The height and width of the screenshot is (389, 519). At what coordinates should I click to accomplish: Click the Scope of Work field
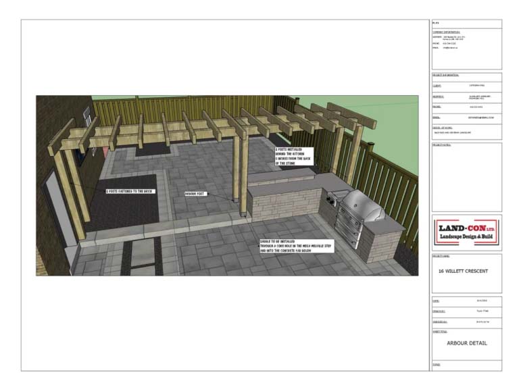pyautogui.click(x=466, y=130)
